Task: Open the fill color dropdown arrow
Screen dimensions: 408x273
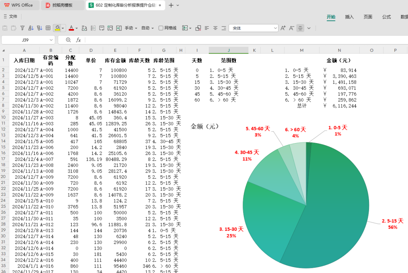Action: [63, 28]
